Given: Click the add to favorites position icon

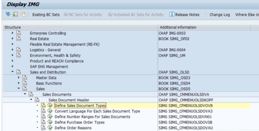Looking at the screenshot, I should coord(16,14).
